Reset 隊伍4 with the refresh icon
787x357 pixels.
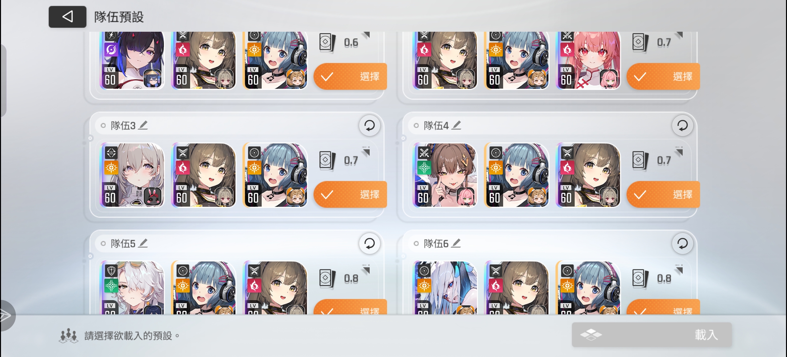pos(682,126)
